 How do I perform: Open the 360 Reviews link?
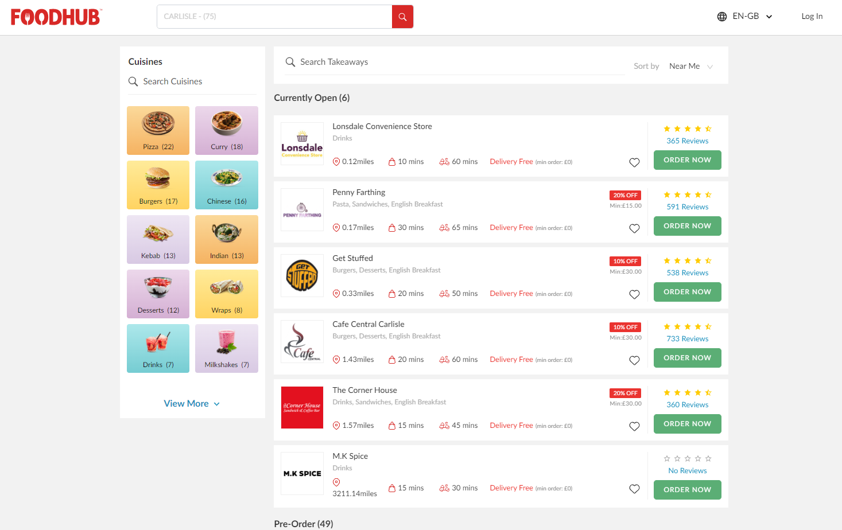[x=687, y=405]
